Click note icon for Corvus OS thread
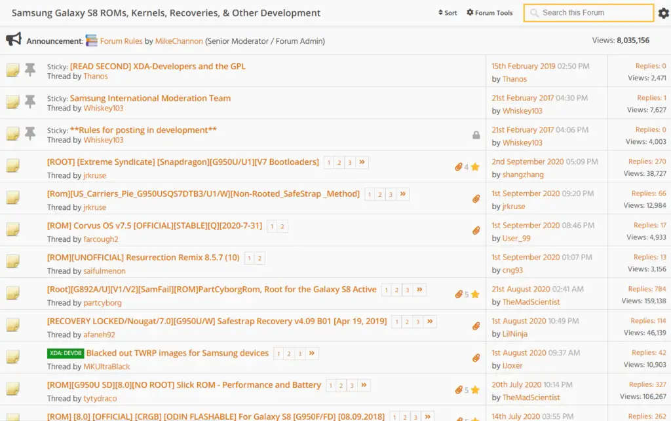The height and width of the screenshot is (421, 671). [x=13, y=229]
